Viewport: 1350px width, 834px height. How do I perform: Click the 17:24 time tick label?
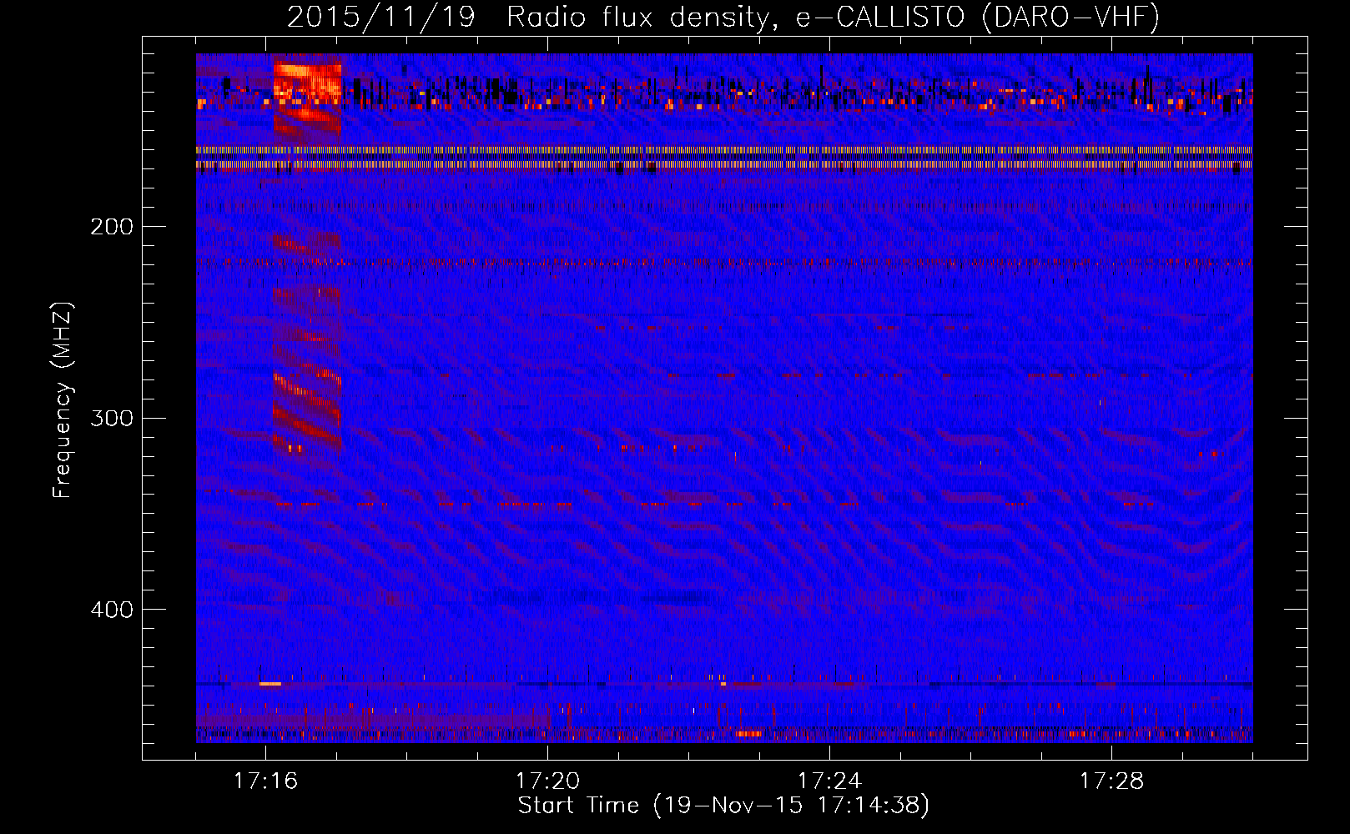point(829,781)
